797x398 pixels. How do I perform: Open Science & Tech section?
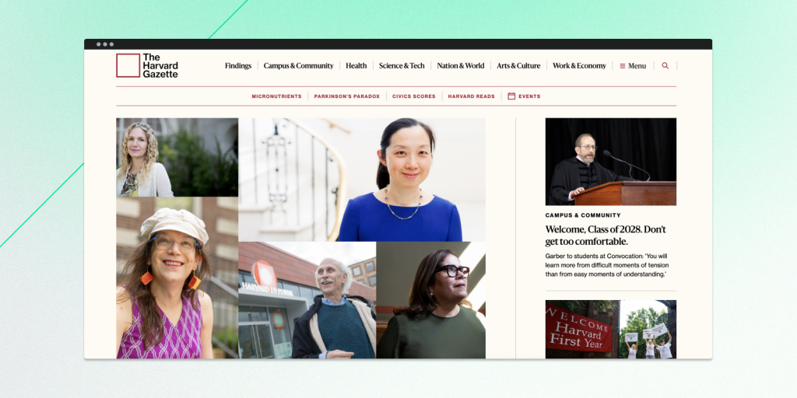402,65
